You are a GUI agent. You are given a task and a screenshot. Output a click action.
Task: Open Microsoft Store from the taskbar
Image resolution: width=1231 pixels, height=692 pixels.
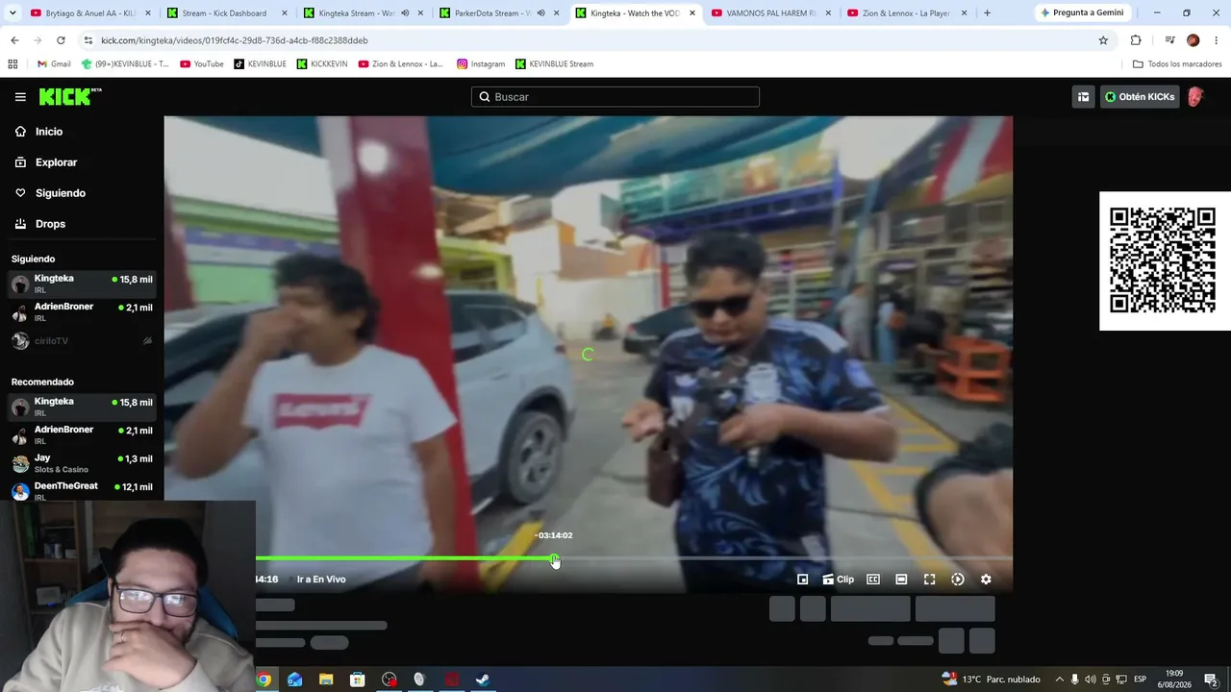coord(358,680)
